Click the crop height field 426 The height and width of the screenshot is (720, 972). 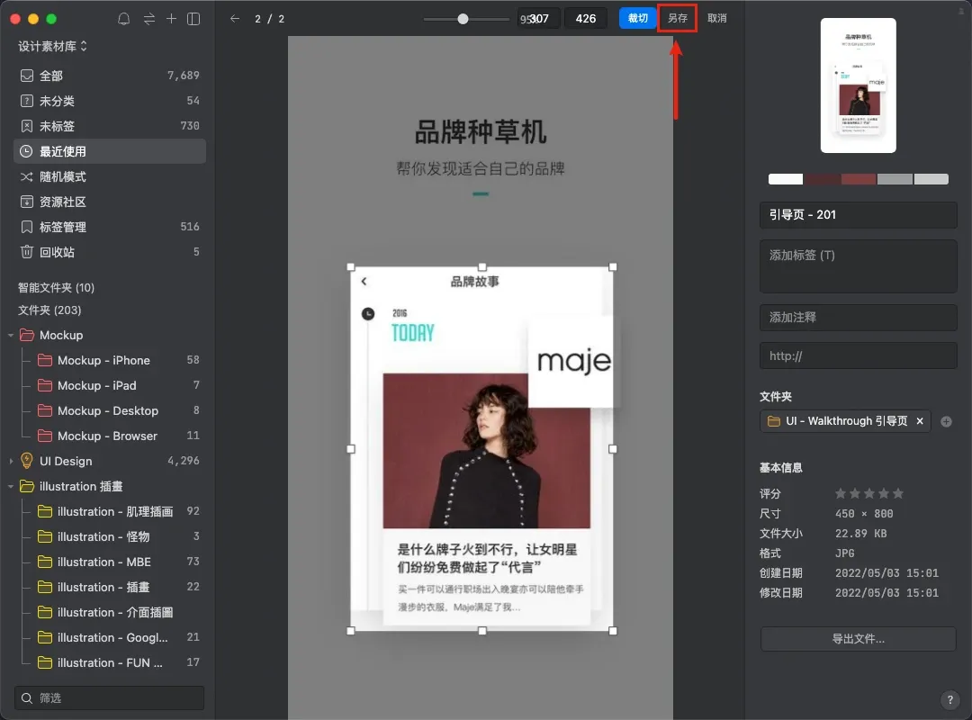[586, 19]
